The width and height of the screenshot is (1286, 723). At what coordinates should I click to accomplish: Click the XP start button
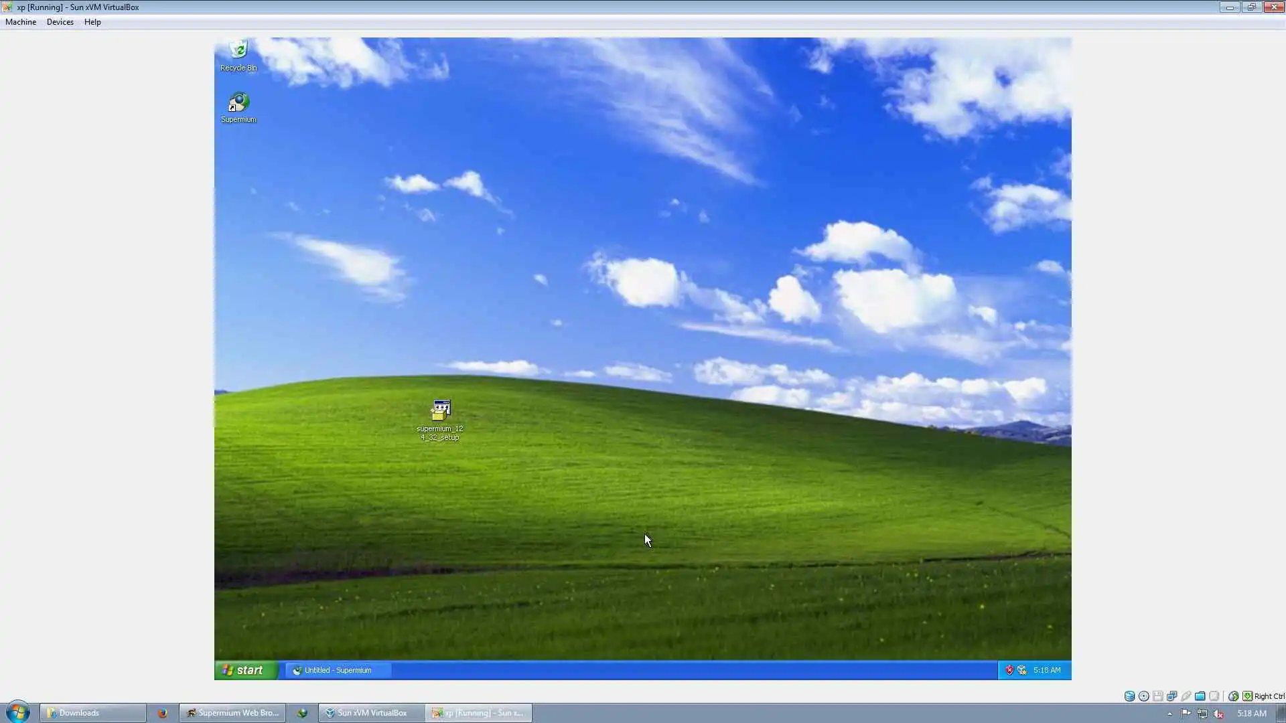tap(245, 670)
